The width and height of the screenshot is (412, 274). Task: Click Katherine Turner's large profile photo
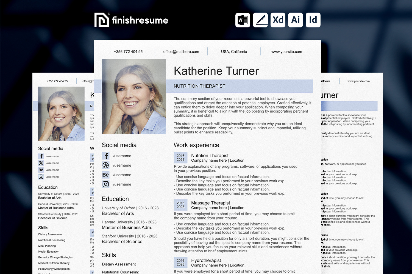[134, 96]
